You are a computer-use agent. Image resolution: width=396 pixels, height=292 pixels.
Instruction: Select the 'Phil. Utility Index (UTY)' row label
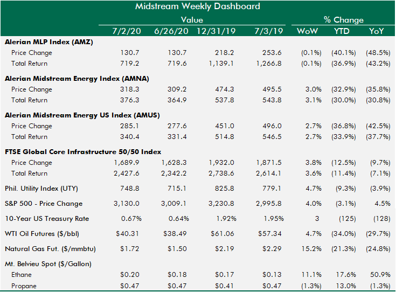point(41,189)
